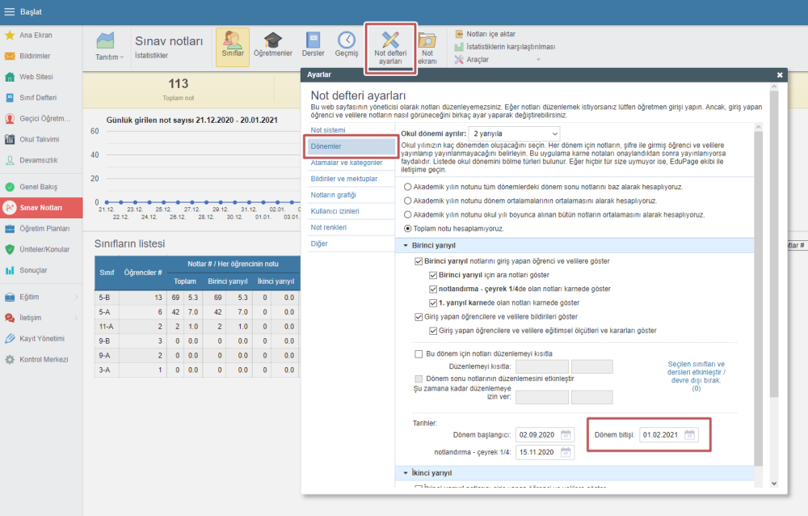
Task: Expand the İkinci yarıyıl section
Action: pos(406,472)
